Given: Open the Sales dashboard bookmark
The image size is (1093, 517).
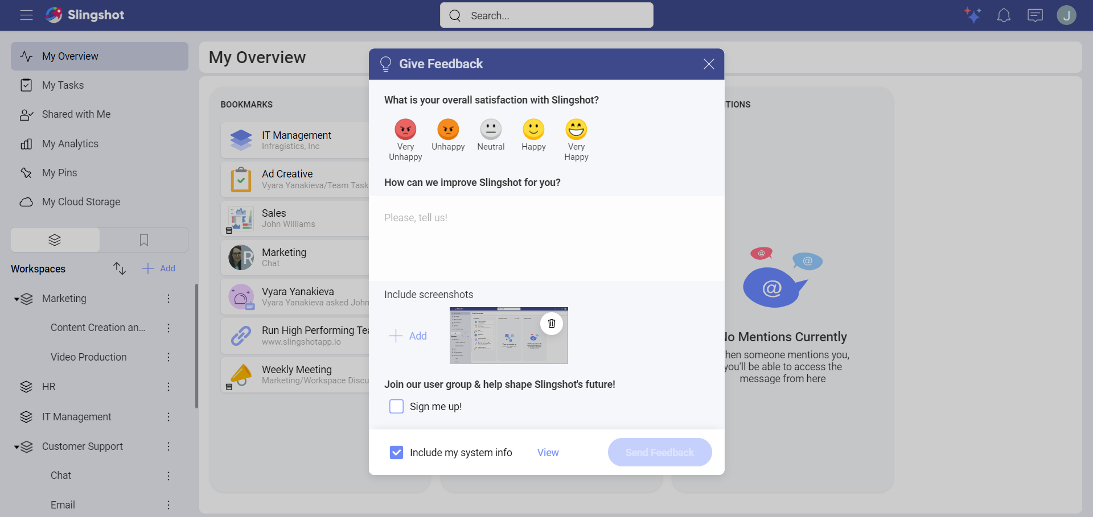Looking at the screenshot, I should (x=295, y=218).
